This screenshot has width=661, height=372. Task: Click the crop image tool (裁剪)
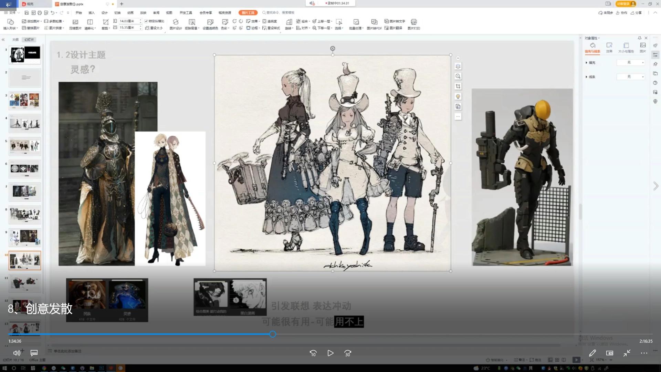tap(105, 23)
